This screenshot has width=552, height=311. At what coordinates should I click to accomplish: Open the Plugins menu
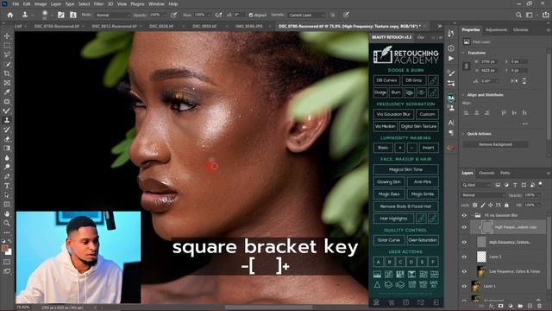coord(137,3)
